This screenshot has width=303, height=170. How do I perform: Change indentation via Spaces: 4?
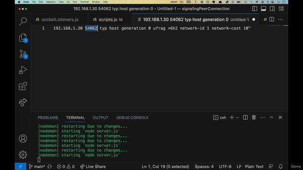click(x=204, y=167)
